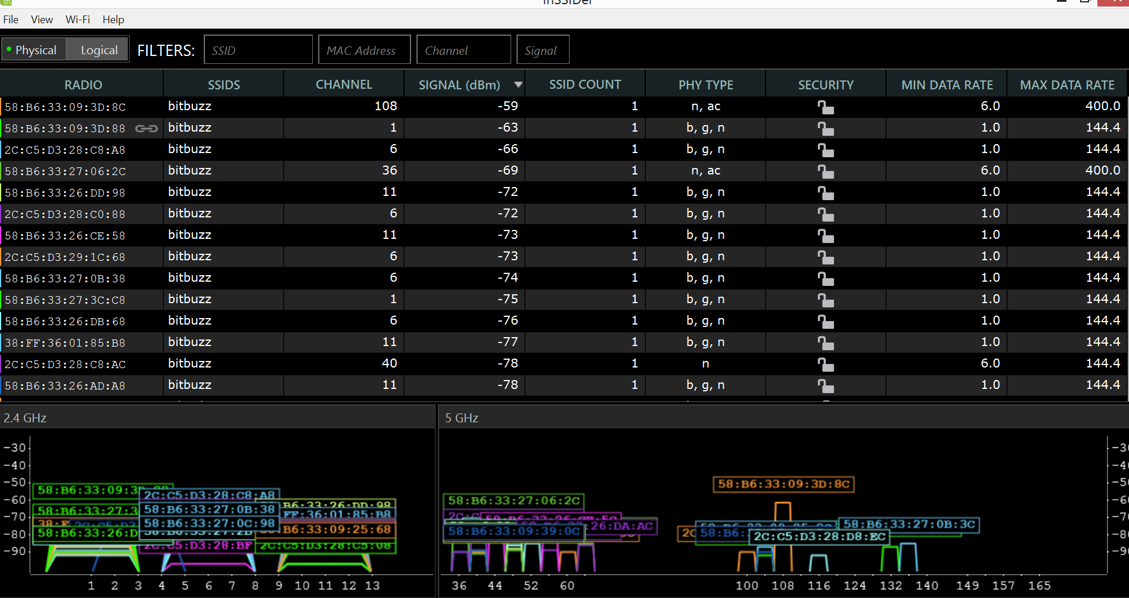Click 2C:C5:D3:28:C8:A8 label in 2.4 GHz graph
Screen dimensions: 1129x598
pyautogui.click(x=210, y=496)
